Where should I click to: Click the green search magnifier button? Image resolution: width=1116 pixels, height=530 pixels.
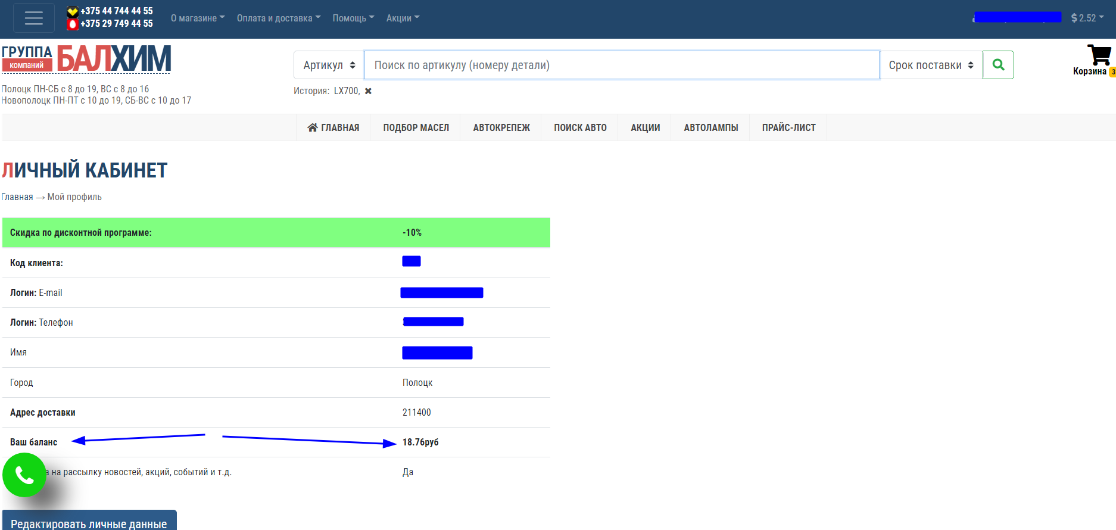(x=998, y=65)
